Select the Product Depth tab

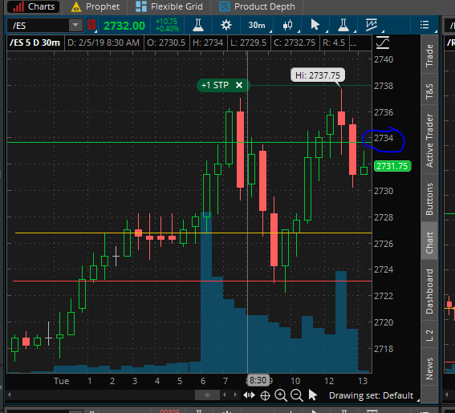[x=257, y=6]
